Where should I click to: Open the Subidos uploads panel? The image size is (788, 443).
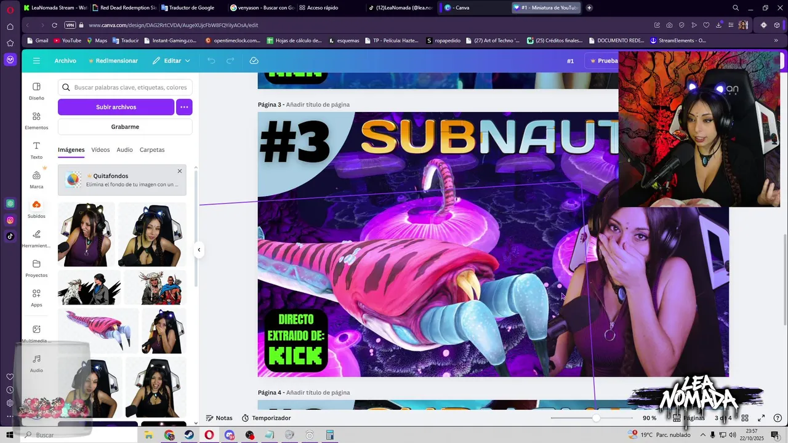pos(36,209)
